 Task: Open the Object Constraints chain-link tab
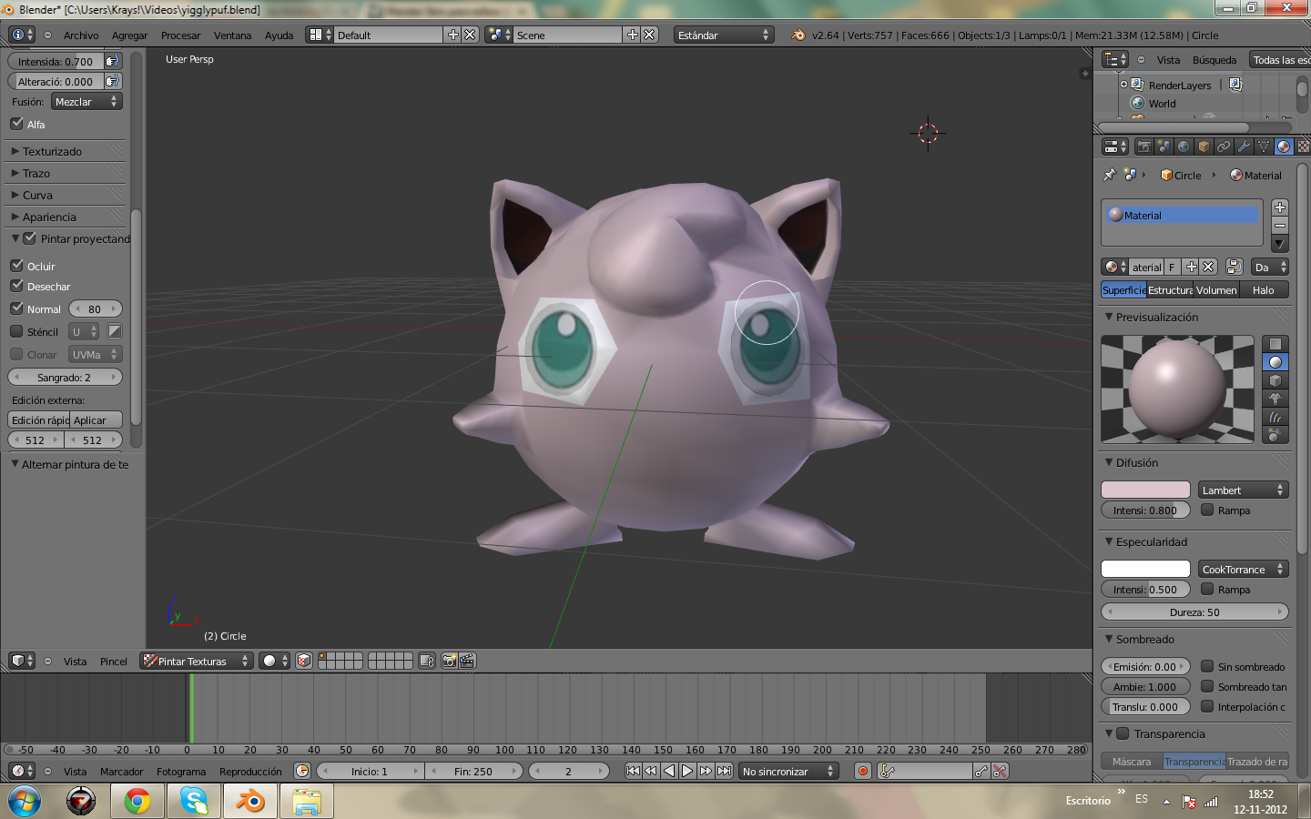click(x=1224, y=147)
